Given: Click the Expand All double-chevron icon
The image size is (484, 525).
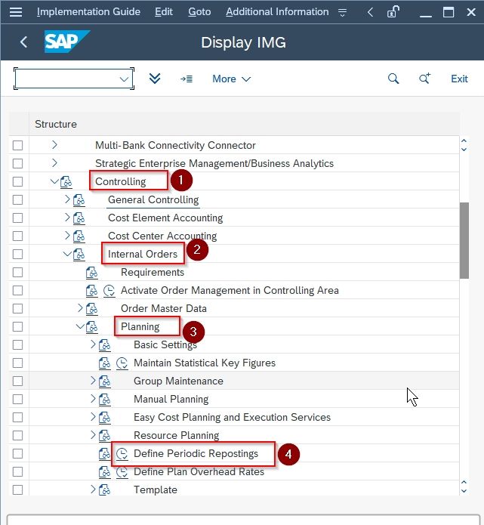Looking at the screenshot, I should point(155,79).
